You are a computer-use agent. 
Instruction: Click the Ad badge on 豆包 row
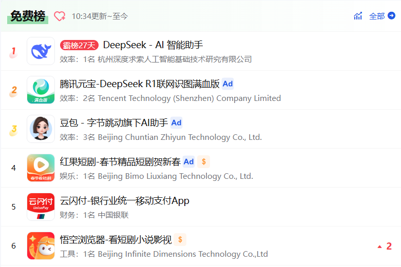point(176,123)
